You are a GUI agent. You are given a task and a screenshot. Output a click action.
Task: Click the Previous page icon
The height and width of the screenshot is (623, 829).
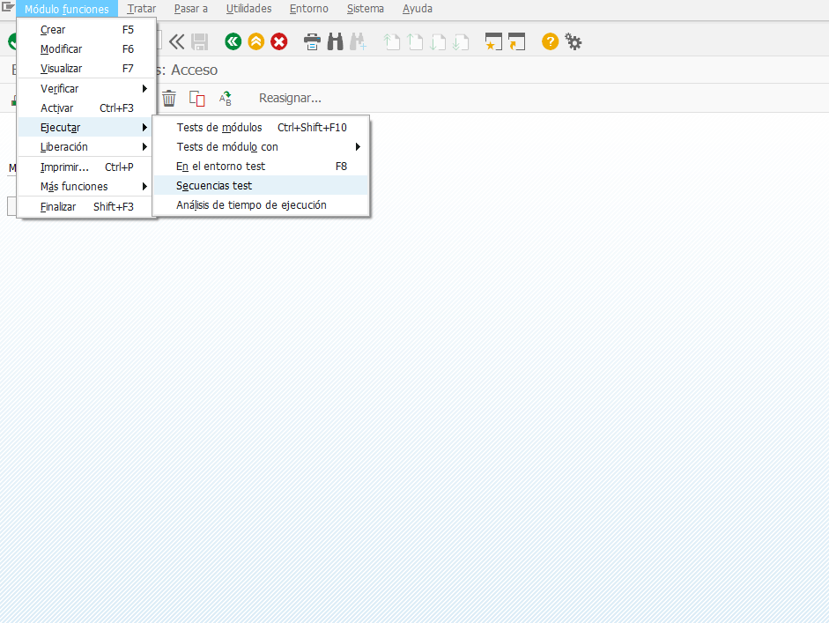[414, 41]
